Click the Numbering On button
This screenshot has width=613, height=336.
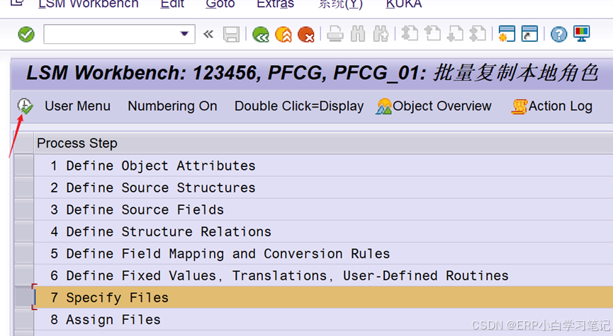[172, 106]
